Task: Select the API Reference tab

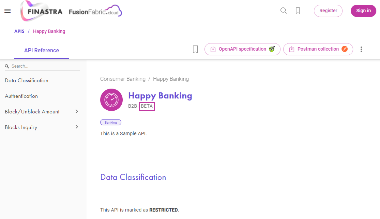Action: click(42, 51)
